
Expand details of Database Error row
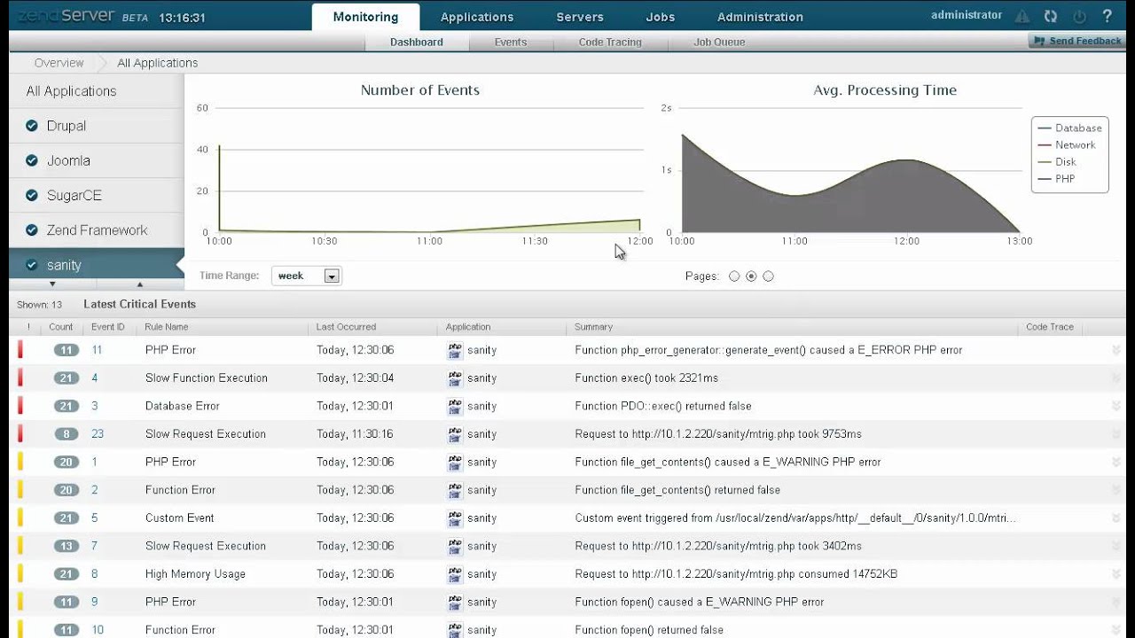point(1116,406)
